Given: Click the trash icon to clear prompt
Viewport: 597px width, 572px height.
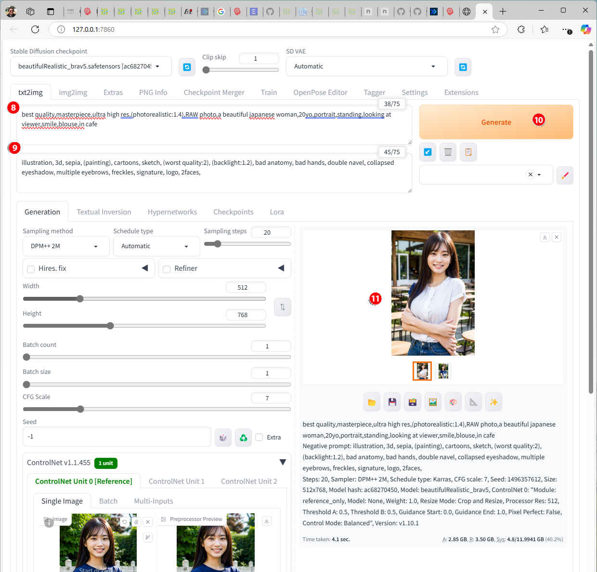Looking at the screenshot, I should click(448, 152).
